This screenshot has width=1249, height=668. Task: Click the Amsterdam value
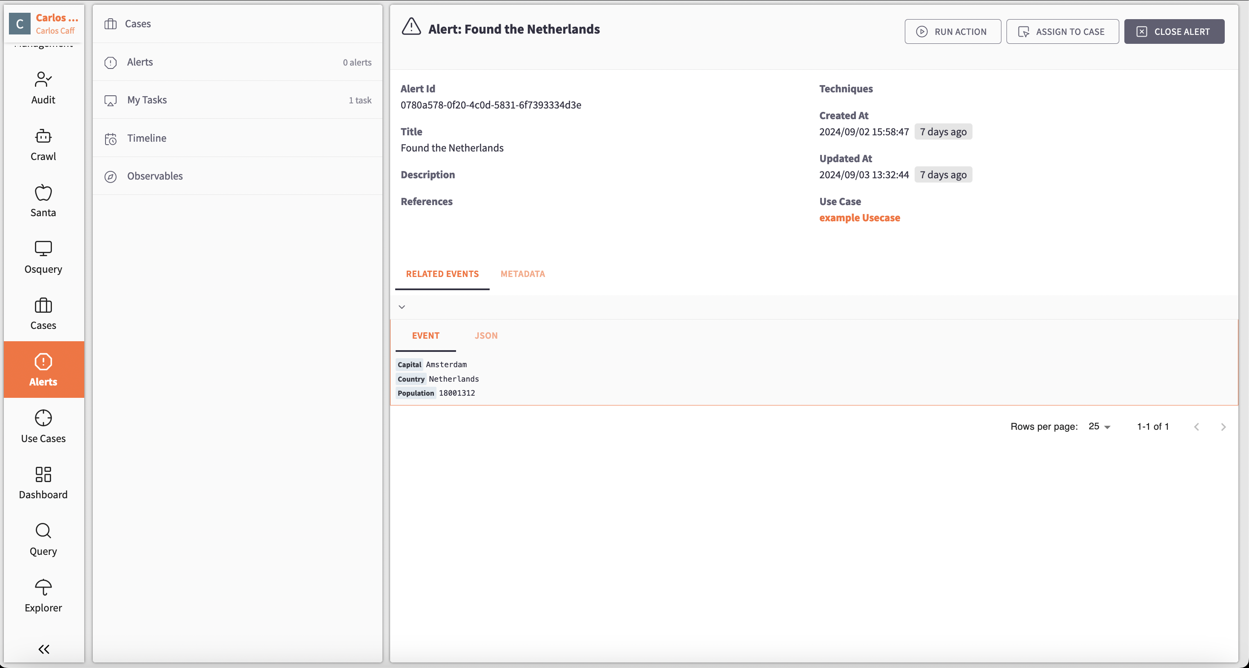click(x=446, y=365)
